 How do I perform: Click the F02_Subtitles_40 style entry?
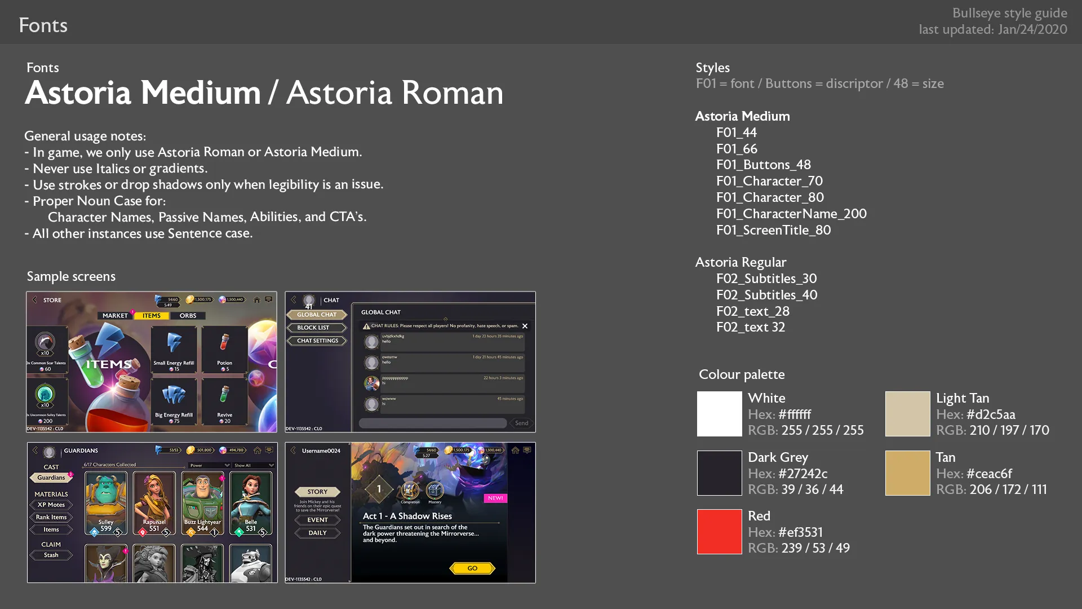(x=766, y=295)
